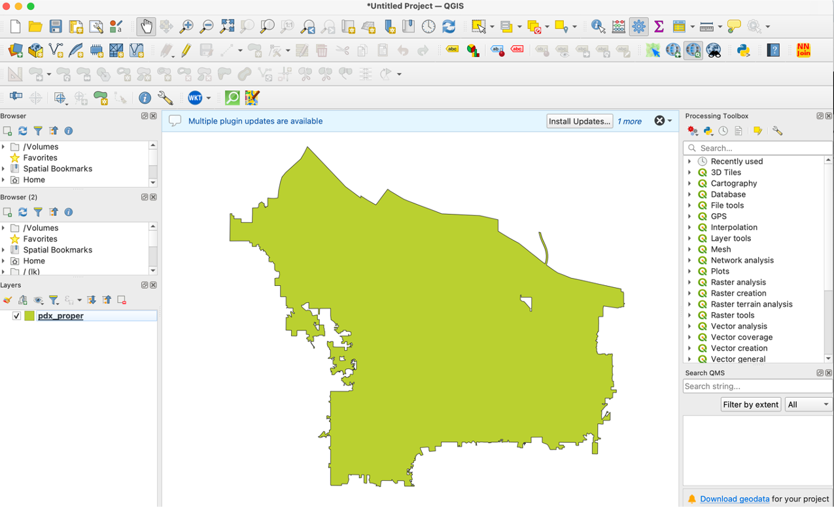Image resolution: width=834 pixels, height=507 pixels.
Task: Click the Save Project floppy icon
Action: [56, 27]
